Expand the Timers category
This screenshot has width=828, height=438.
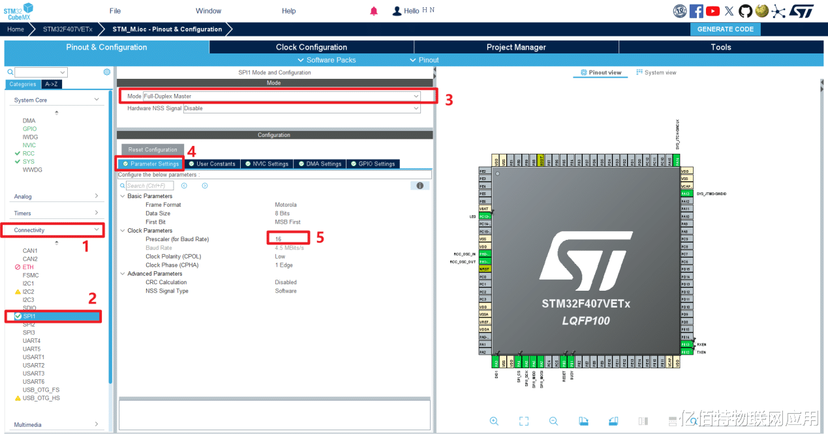coord(97,213)
